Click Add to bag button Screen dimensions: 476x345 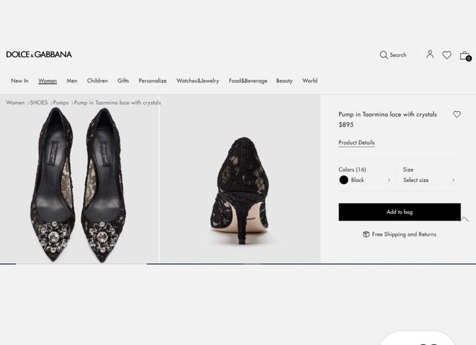click(x=399, y=212)
